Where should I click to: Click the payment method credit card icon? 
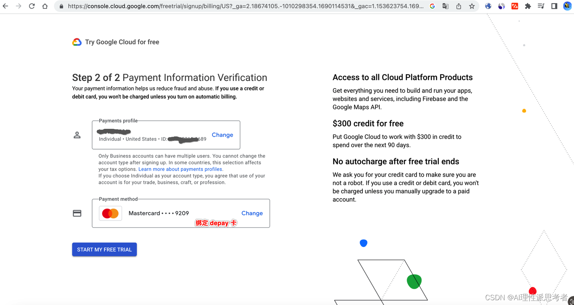(77, 213)
